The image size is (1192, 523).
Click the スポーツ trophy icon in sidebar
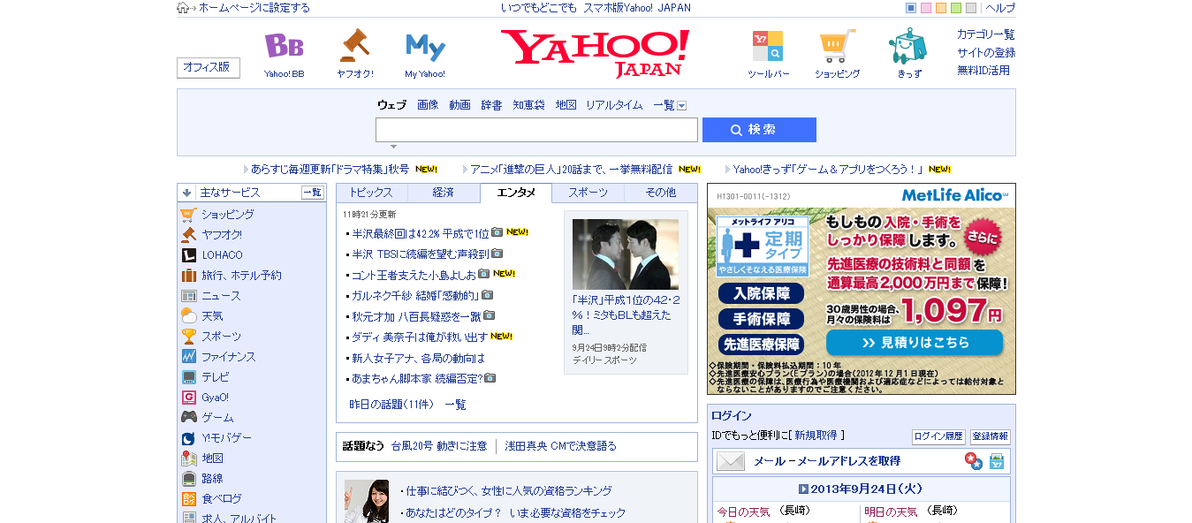pyautogui.click(x=188, y=337)
